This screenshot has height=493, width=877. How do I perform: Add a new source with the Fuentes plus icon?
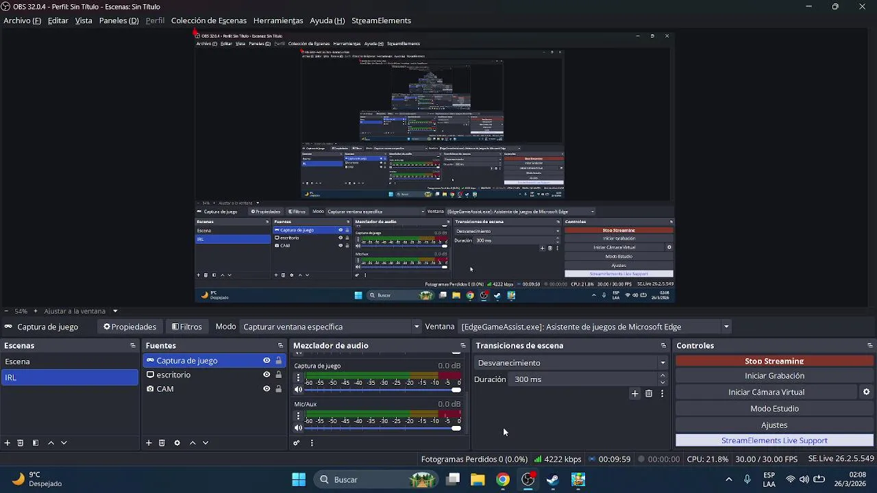point(149,443)
